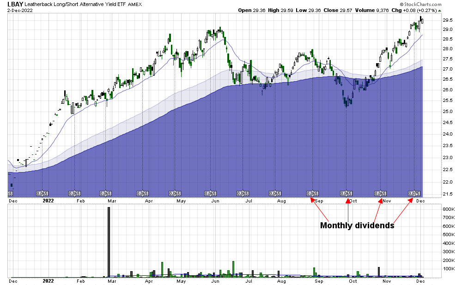Image resolution: width=462 pixels, height=285 pixels.
Task: Click the 23.0 price axis label
Action: 447,158
